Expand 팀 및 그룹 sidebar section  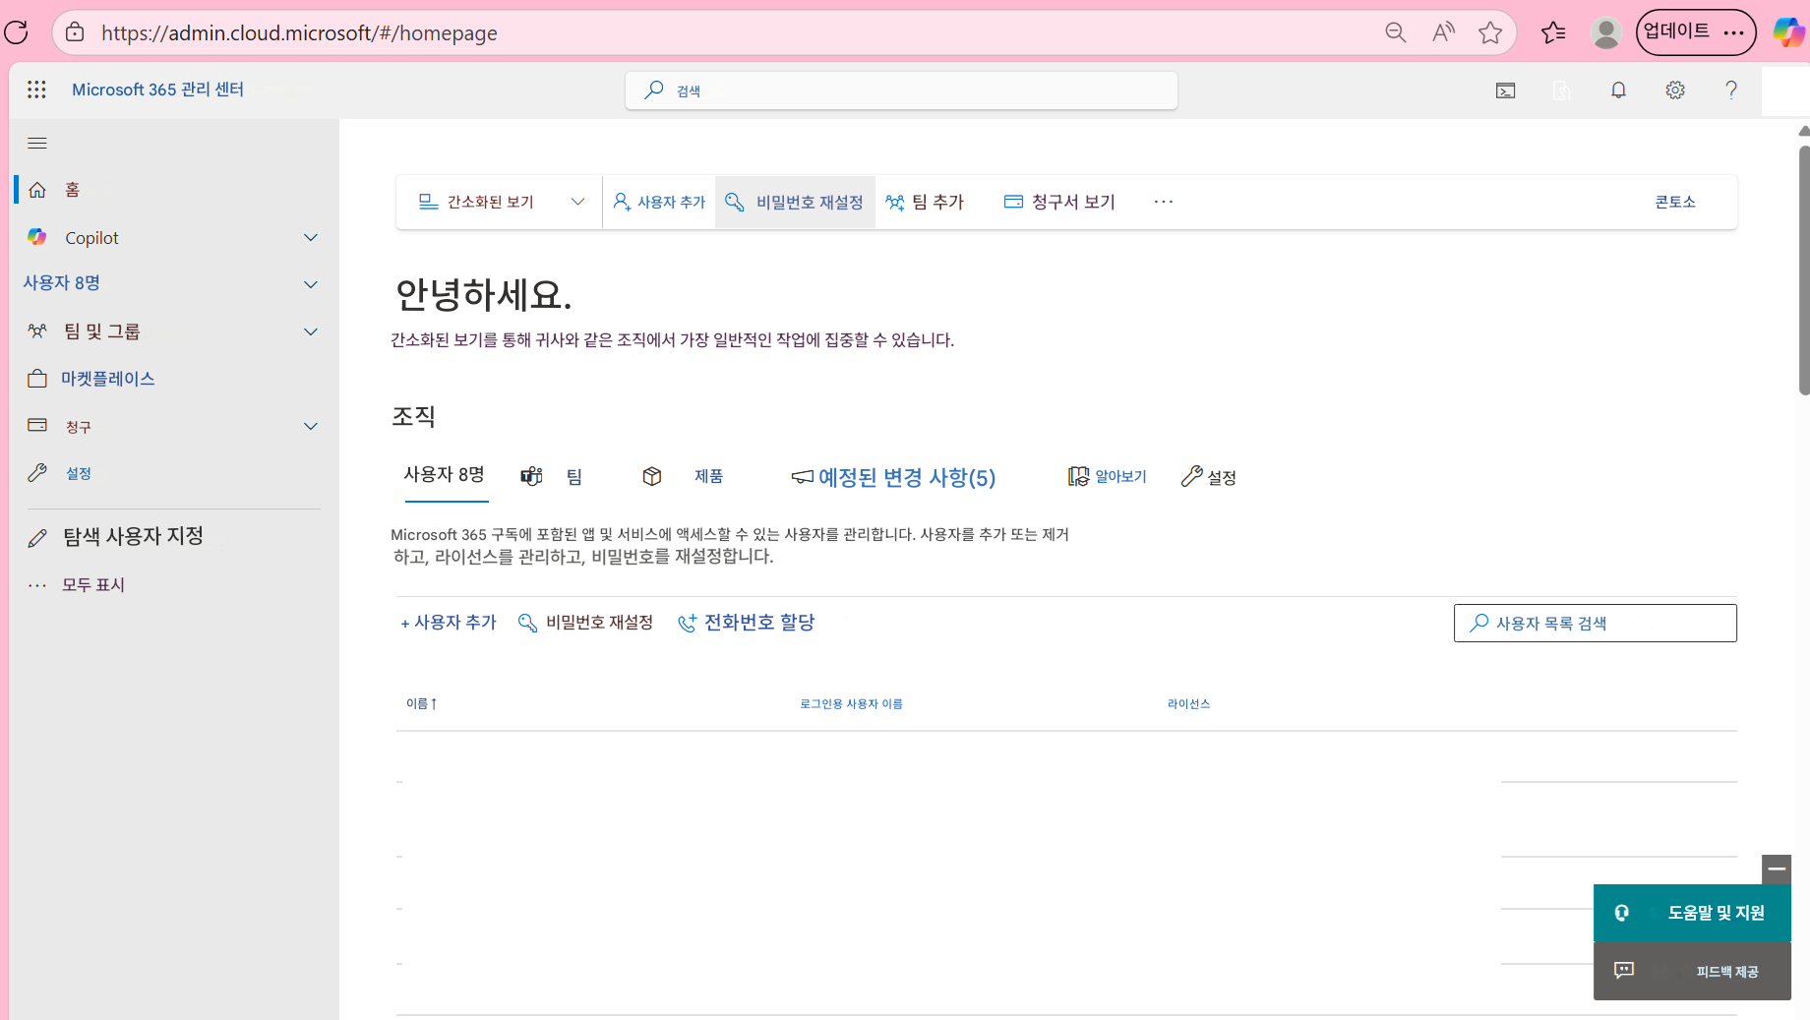pos(311,331)
